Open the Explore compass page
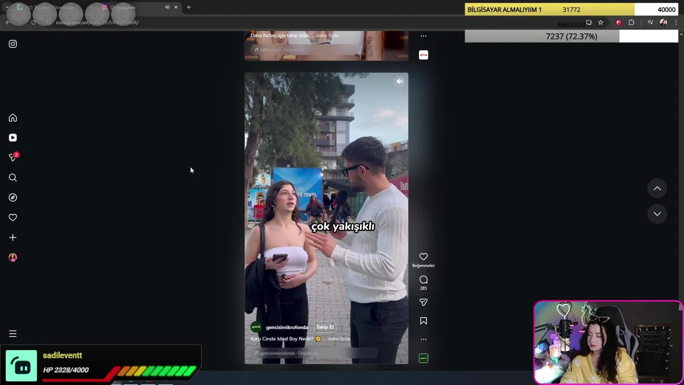684x385 pixels. point(13,197)
